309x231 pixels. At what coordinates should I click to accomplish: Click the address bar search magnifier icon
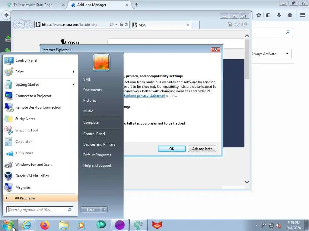112,25
